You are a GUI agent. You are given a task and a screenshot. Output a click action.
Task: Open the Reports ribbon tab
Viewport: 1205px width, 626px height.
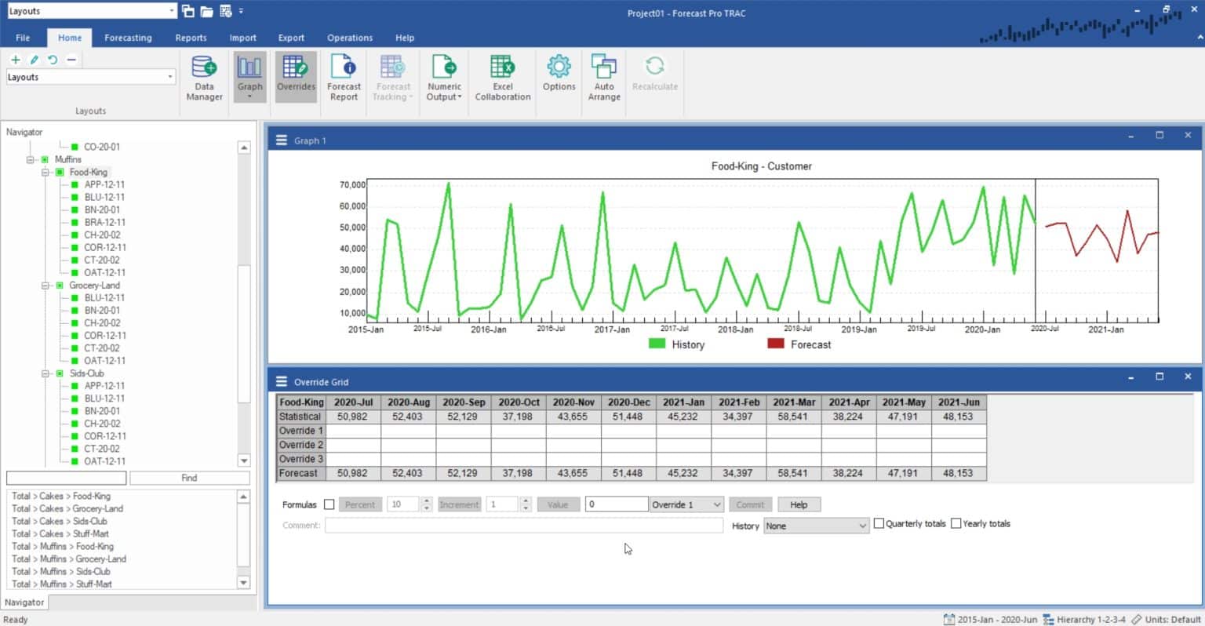(x=191, y=38)
